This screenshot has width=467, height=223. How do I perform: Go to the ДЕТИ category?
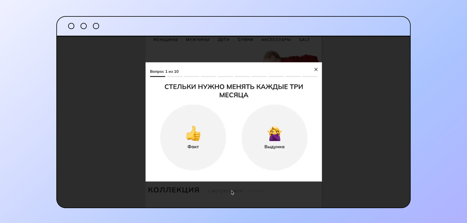coord(224,40)
